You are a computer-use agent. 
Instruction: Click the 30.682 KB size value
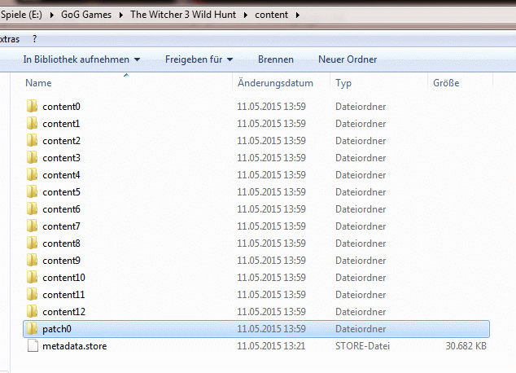466,346
